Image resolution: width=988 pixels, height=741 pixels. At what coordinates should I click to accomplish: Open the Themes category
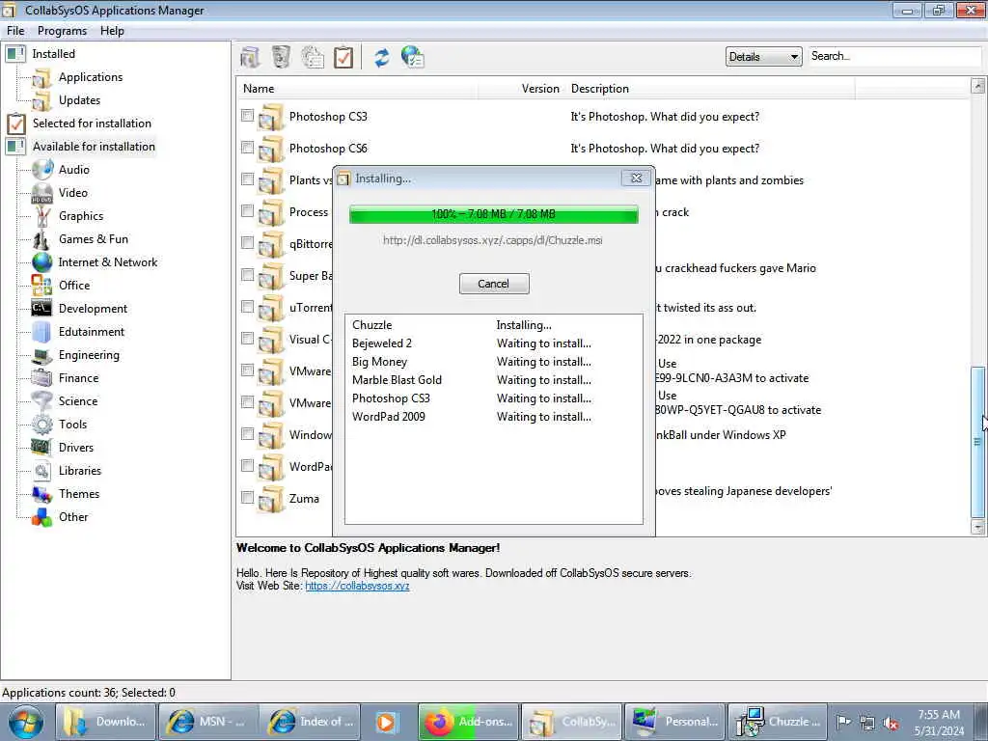pos(79,494)
